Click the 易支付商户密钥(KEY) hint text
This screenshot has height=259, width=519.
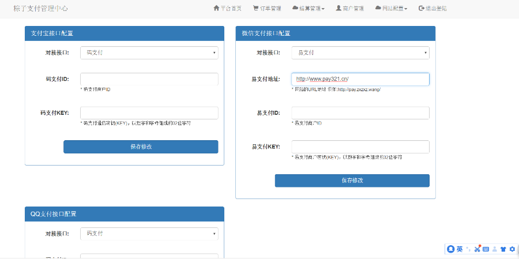pyautogui.click(x=347, y=157)
